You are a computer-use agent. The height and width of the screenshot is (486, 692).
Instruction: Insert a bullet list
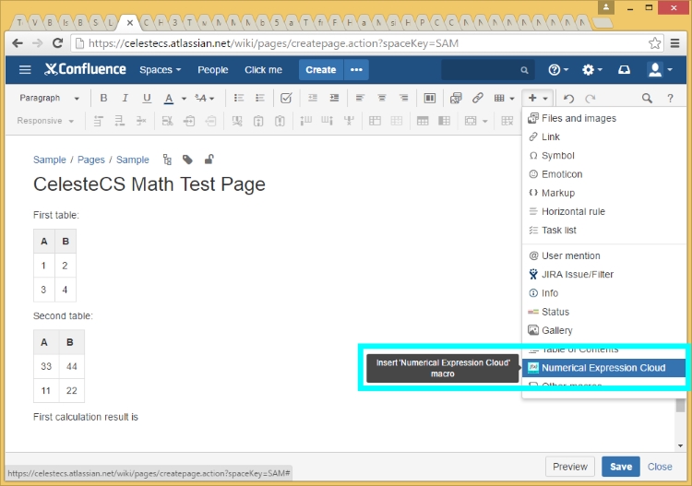point(239,98)
